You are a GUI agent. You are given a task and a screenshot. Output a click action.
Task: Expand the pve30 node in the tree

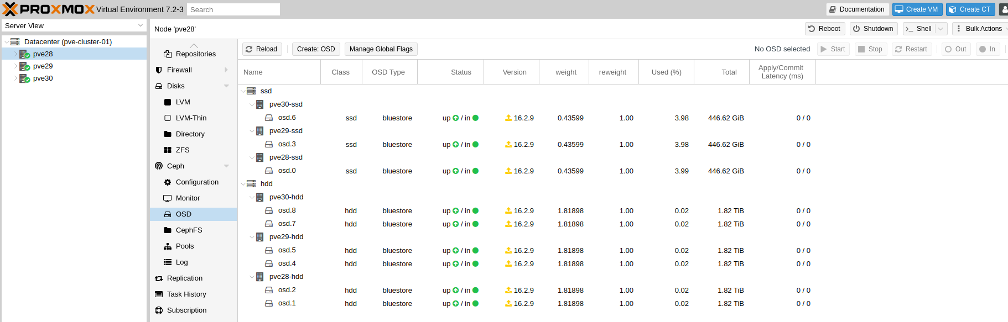pyautogui.click(x=15, y=78)
